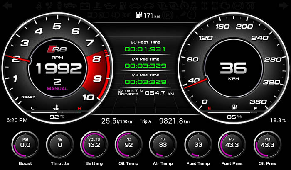Tap the left turn signal arrow
This screenshot has width=291, height=170.
pyautogui.click(x=7, y=5)
